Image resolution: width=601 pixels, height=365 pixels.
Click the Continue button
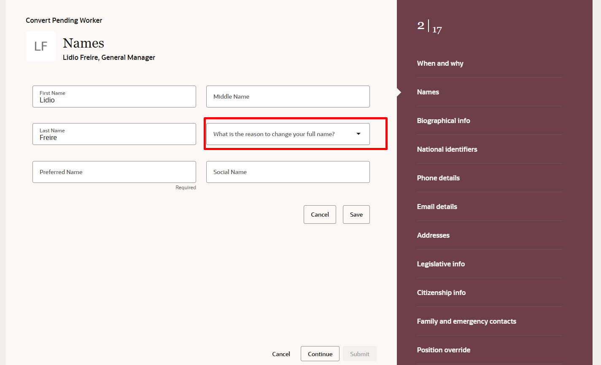pyautogui.click(x=320, y=354)
